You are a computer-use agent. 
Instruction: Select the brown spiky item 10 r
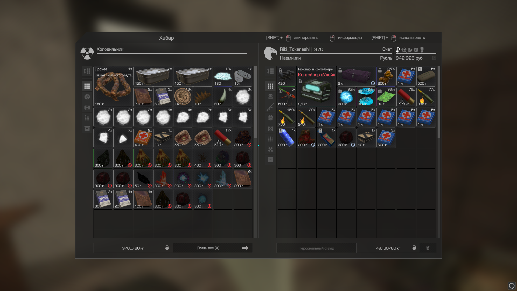(203, 97)
